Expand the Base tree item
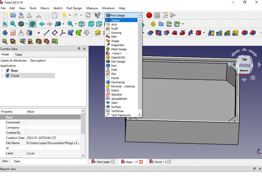 [2, 71]
